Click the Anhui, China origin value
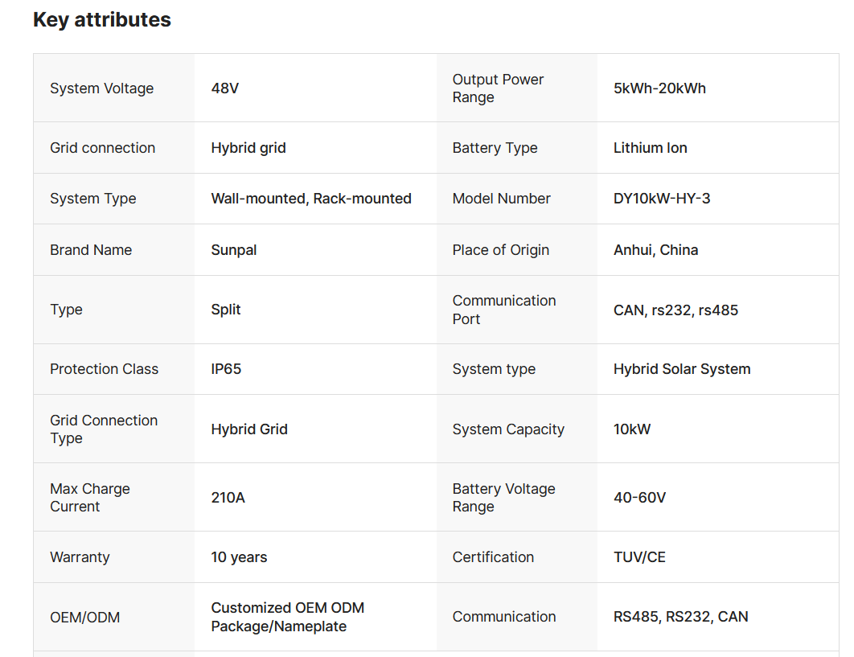 655,250
